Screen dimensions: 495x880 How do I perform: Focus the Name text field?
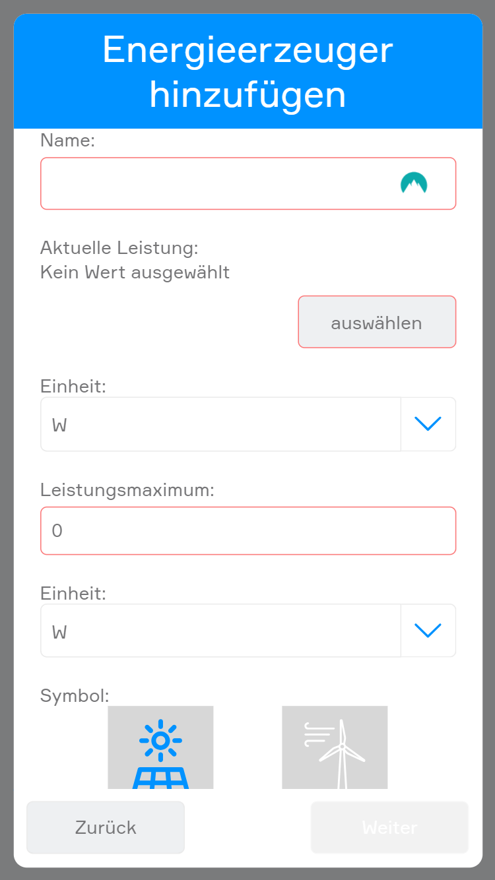218,183
